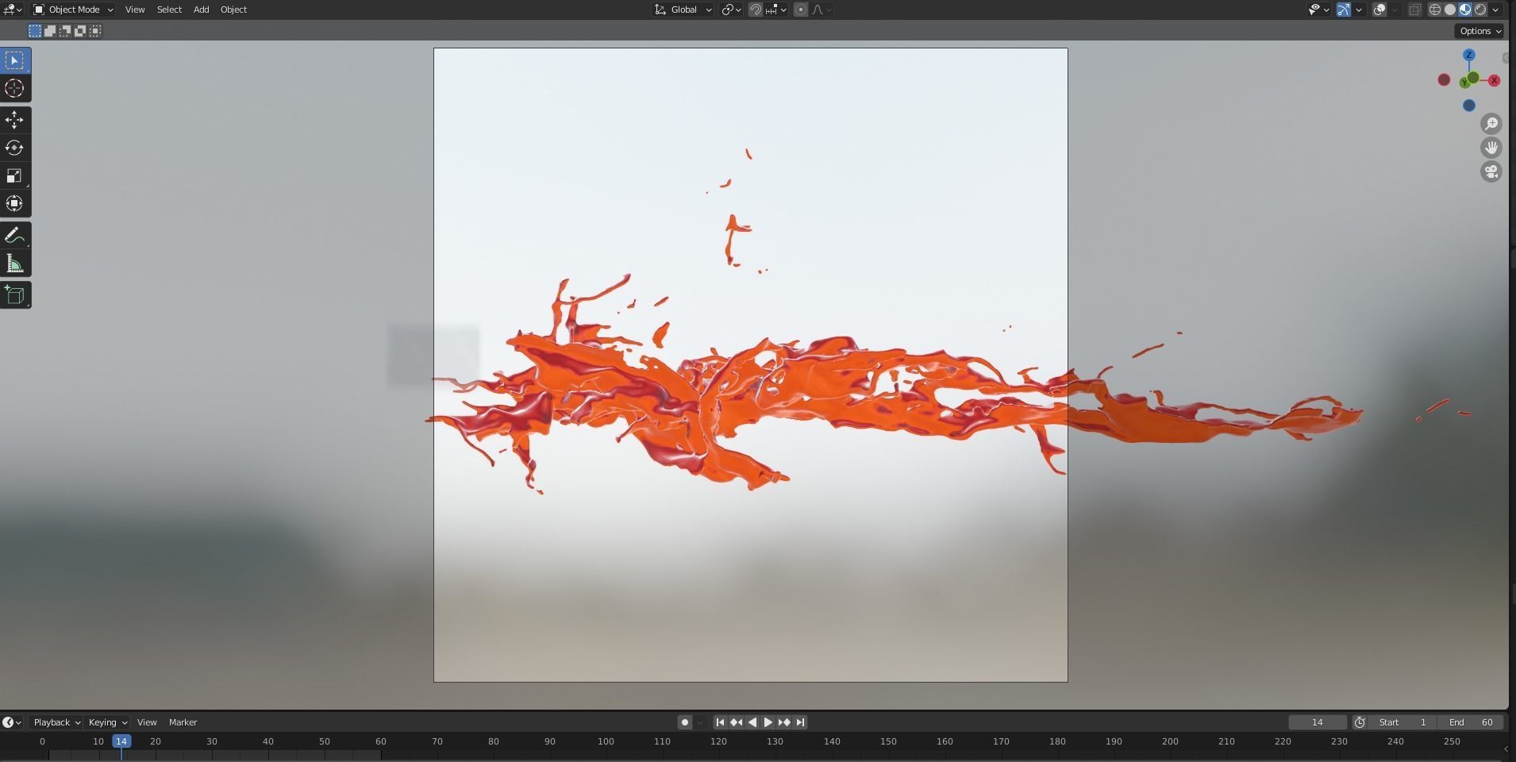Viewport: 1516px width, 762px height.
Task: Jump to previous keyframe
Action: tap(736, 722)
